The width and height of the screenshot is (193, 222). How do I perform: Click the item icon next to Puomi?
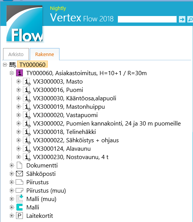(26, 90)
